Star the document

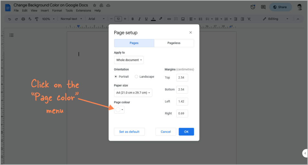point(95,5)
